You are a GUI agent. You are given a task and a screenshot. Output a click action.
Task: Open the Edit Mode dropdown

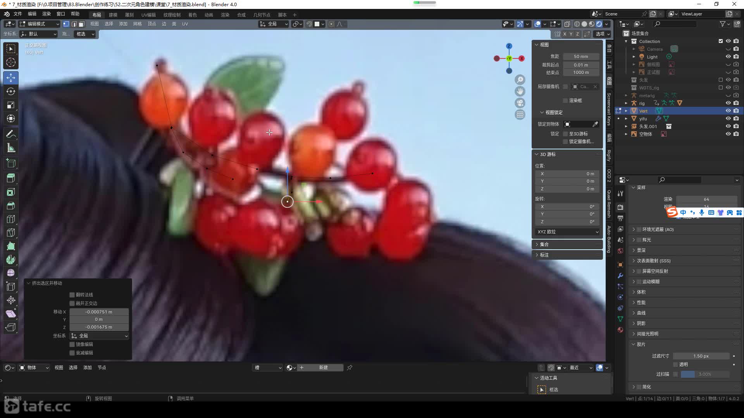tap(40, 24)
